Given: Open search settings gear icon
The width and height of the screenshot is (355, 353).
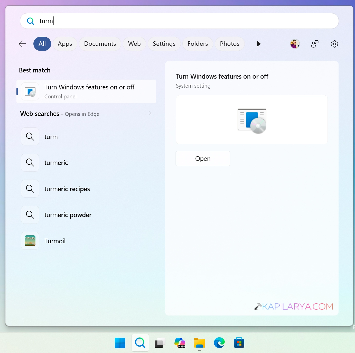Looking at the screenshot, I should coord(334,44).
